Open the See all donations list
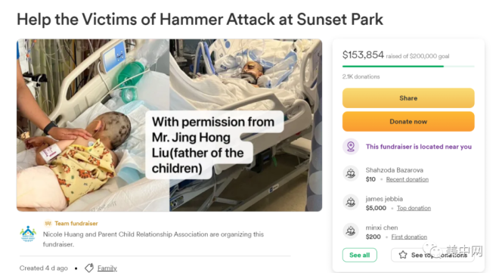Viewport: 499px width, 273px height. pos(360,255)
